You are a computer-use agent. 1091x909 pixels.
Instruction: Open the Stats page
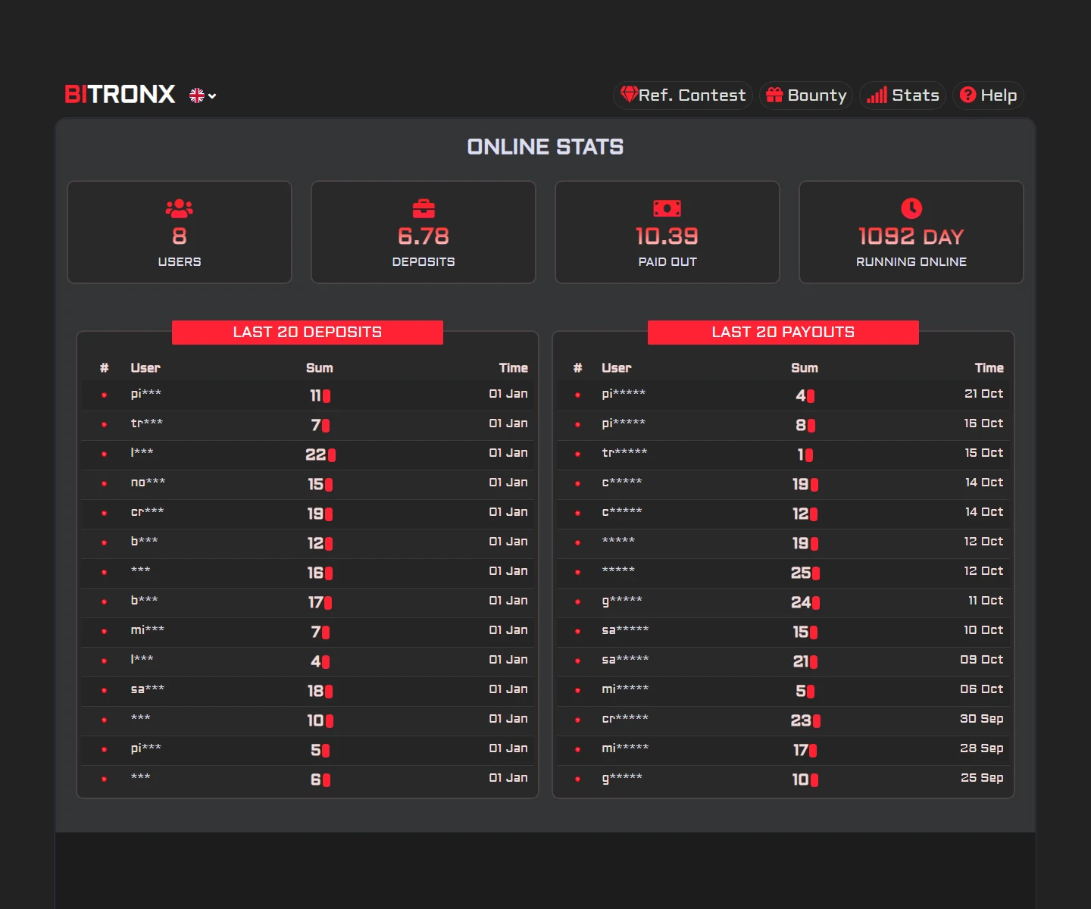coord(903,95)
